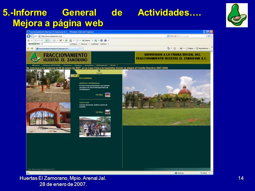Expand the command bar overflow chevron

[212, 47]
